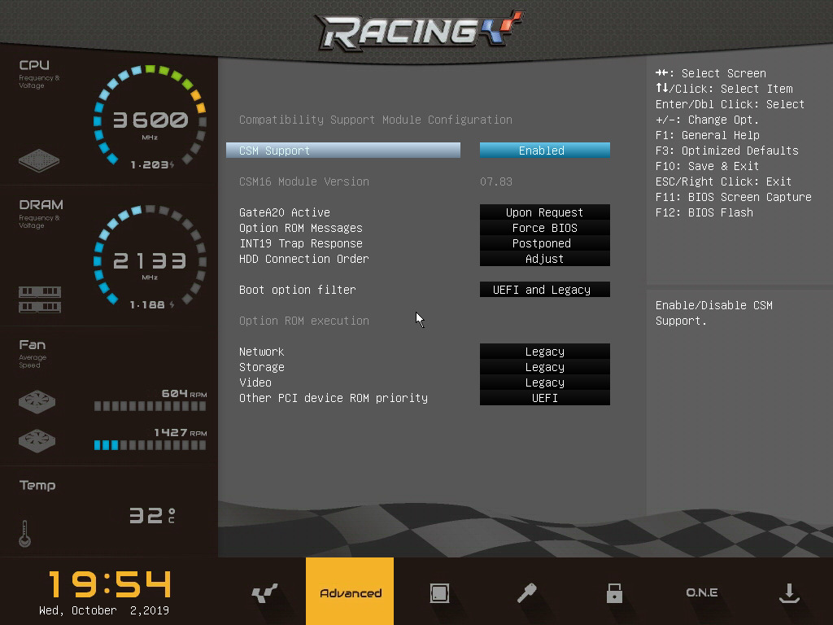The width and height of the screenshot is (833, 625).
Task: Open the Save & Exit download-arrow tab
Action: tap(789, 592)
